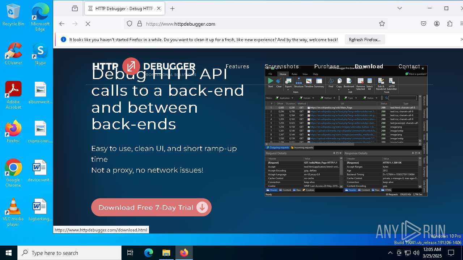
Task: Open the Recycle Bin desktop icon
Action: [x=13, y=15]
